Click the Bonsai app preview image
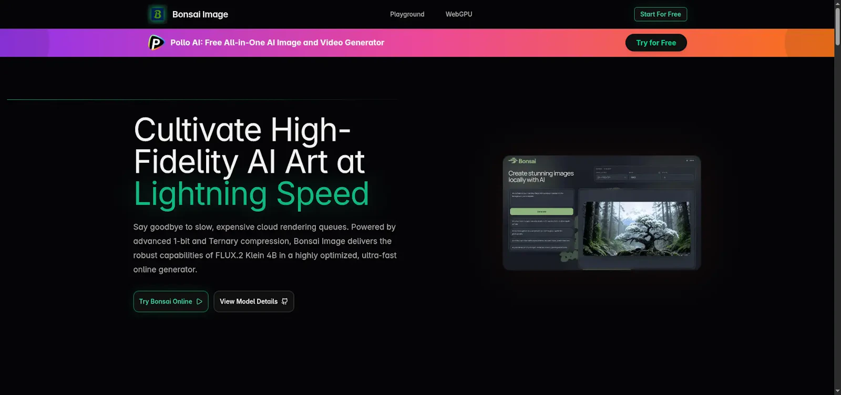The width and height of the screenshot is (841, 395). pyautogui.click(x=602, y=213)
